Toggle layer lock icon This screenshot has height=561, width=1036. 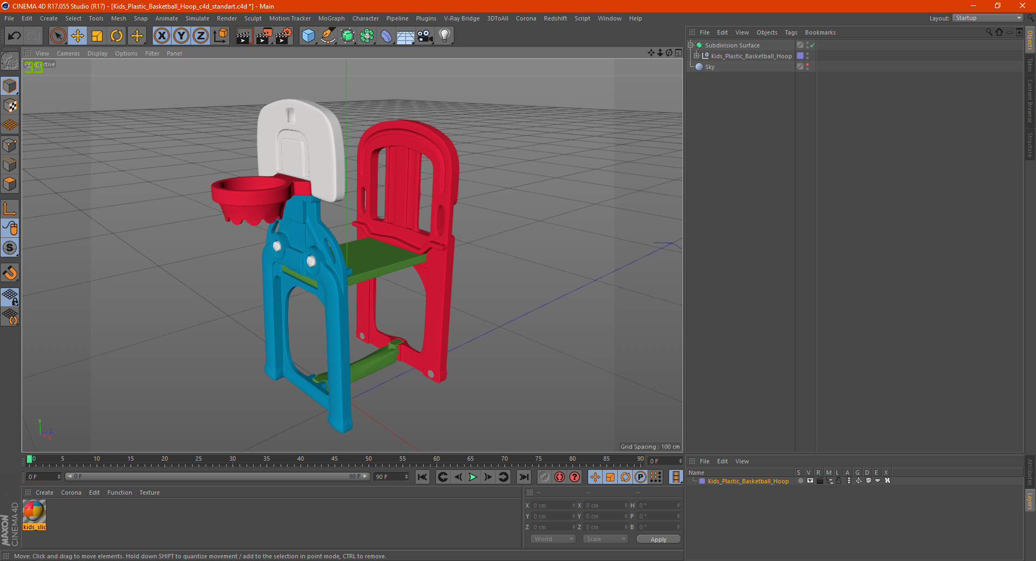pos(839,481)
